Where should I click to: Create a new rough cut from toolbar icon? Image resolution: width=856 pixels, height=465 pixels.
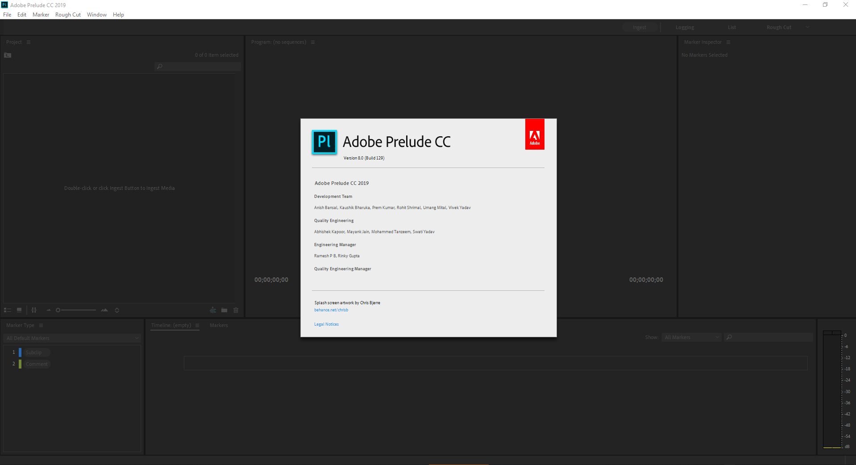(213, 310)
